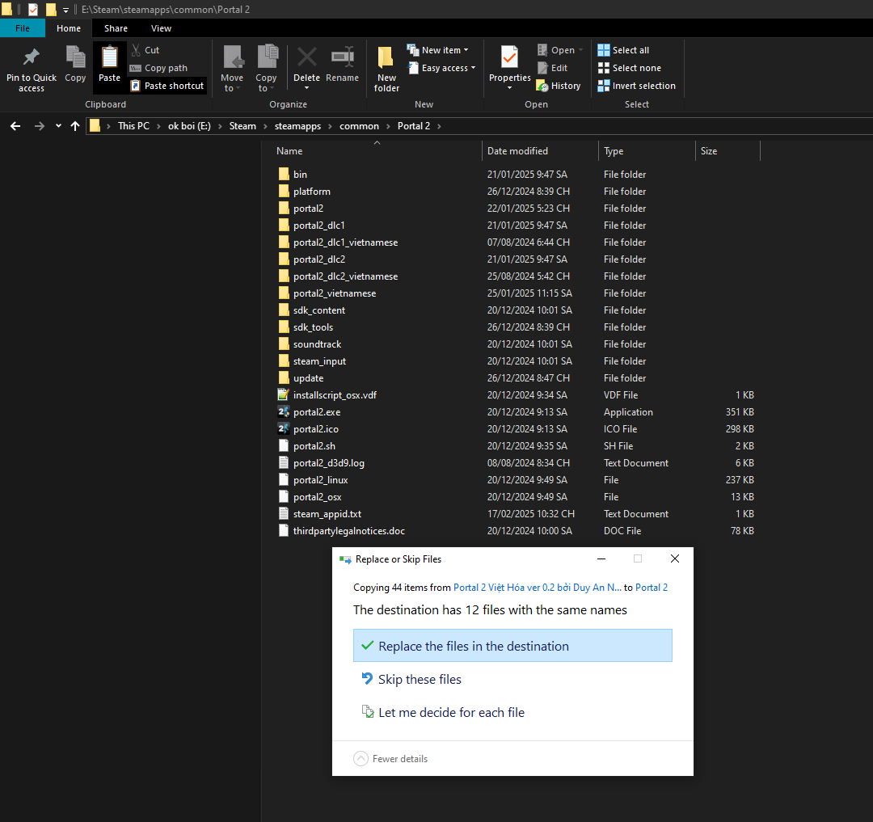Navigate forward with the forward arrow
Image resolution: width=873 pixels, height=822 pixels.
[x=39, y=126]
